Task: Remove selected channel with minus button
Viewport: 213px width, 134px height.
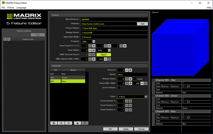Action: point(69,123)
